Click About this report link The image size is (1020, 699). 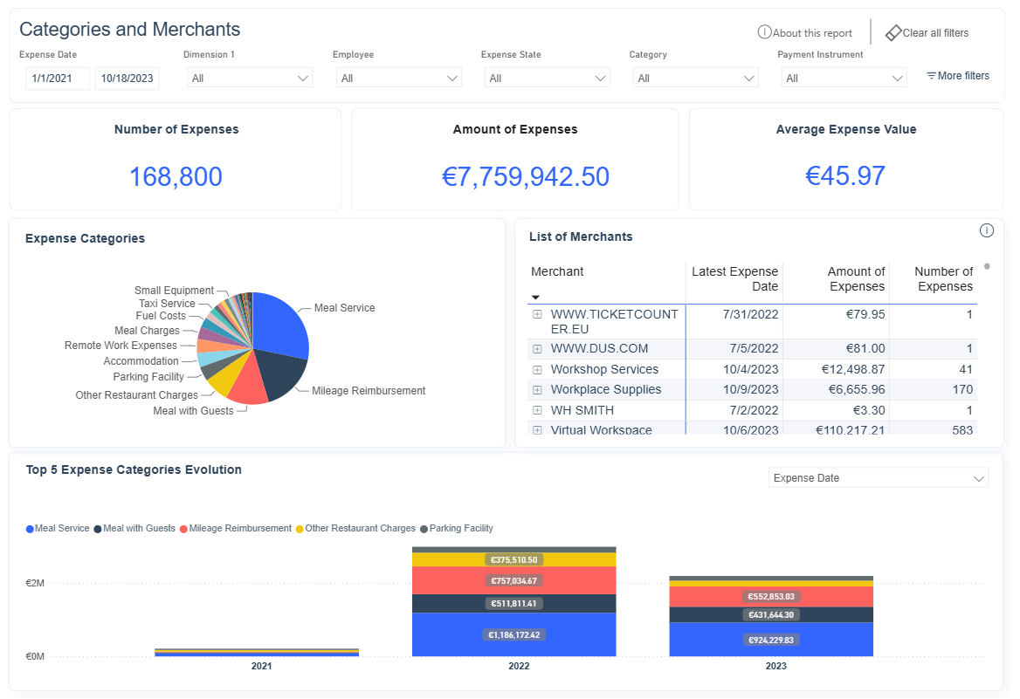tap(812, 33)
